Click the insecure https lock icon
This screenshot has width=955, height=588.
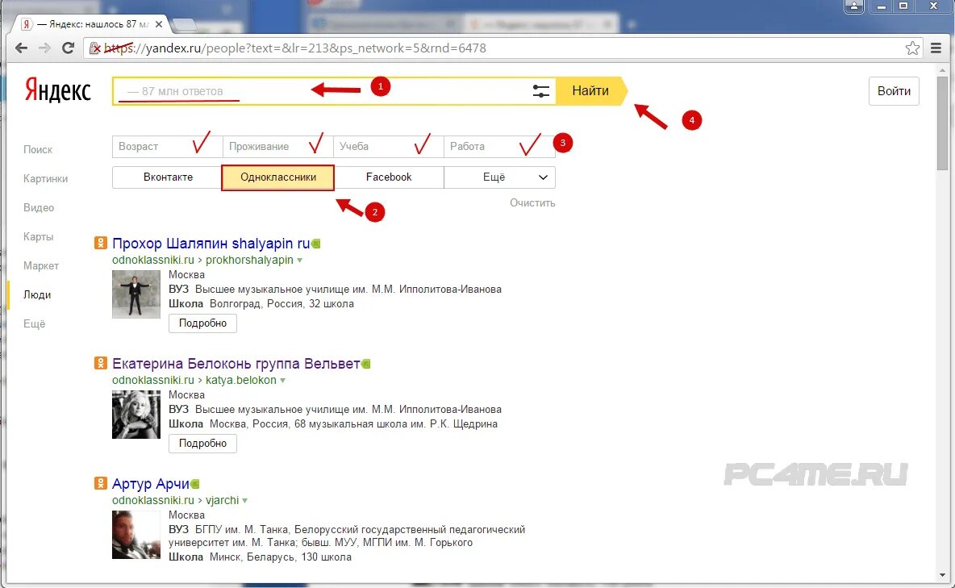tap(95, 48)
